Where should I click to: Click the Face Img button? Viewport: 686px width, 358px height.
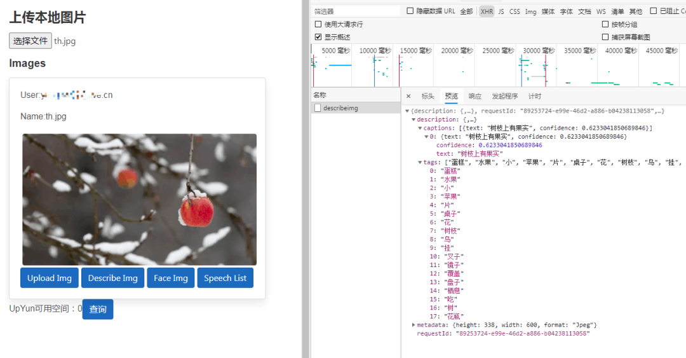click(x=171, y=278)
